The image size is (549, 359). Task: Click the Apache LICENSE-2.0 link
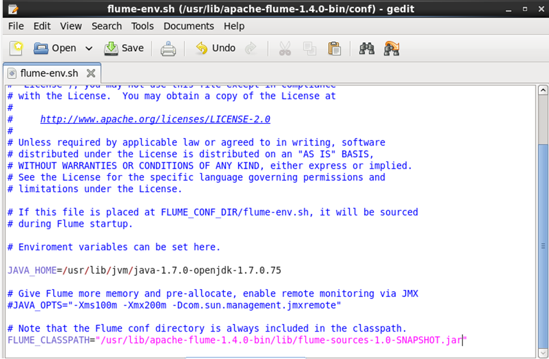click(x=155, y=119)
